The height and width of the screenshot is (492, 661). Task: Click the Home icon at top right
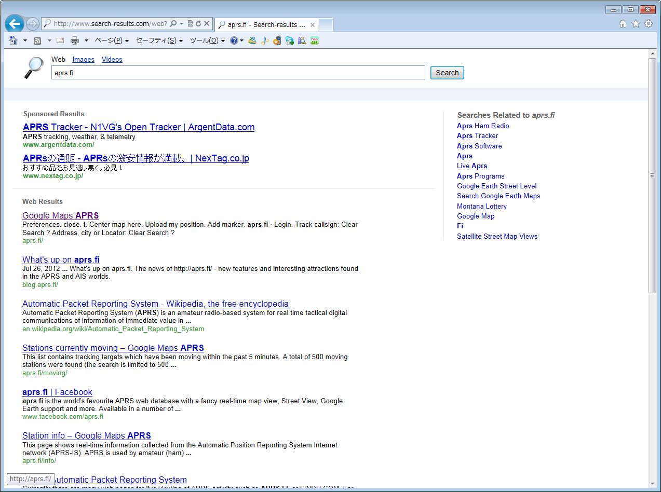click(x=623, y=24)
